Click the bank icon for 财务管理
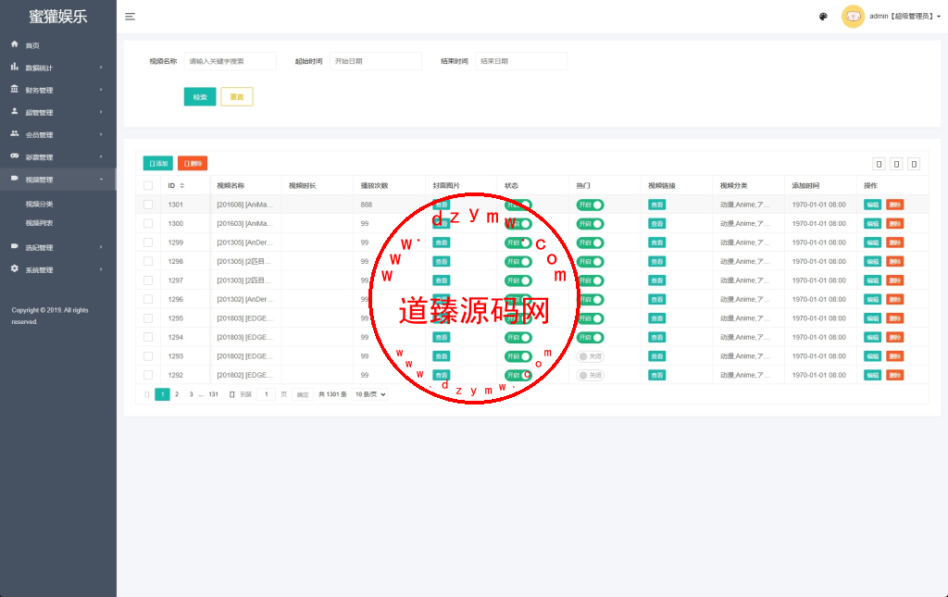The image size is (948, 597). click(x=15, y=89)
